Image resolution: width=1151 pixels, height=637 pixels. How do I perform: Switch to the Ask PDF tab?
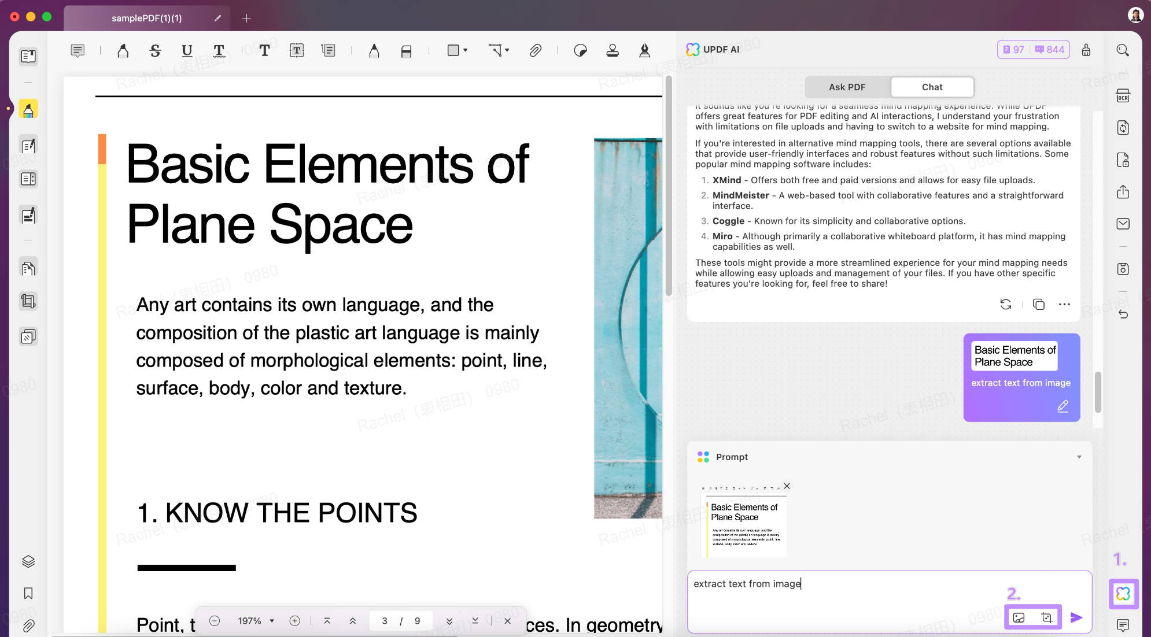(847, 87)
